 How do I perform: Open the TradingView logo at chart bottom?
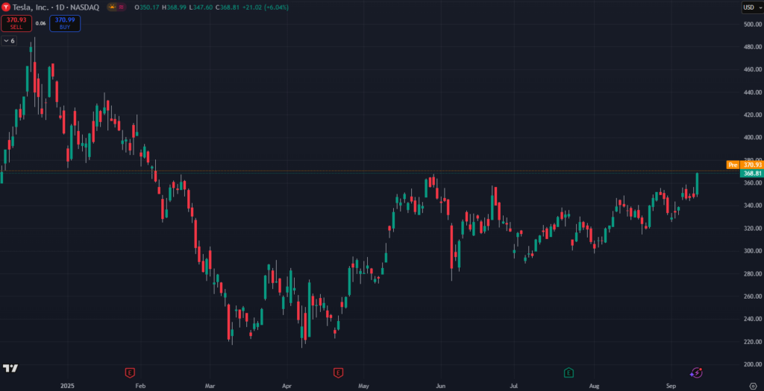point(10,368)
